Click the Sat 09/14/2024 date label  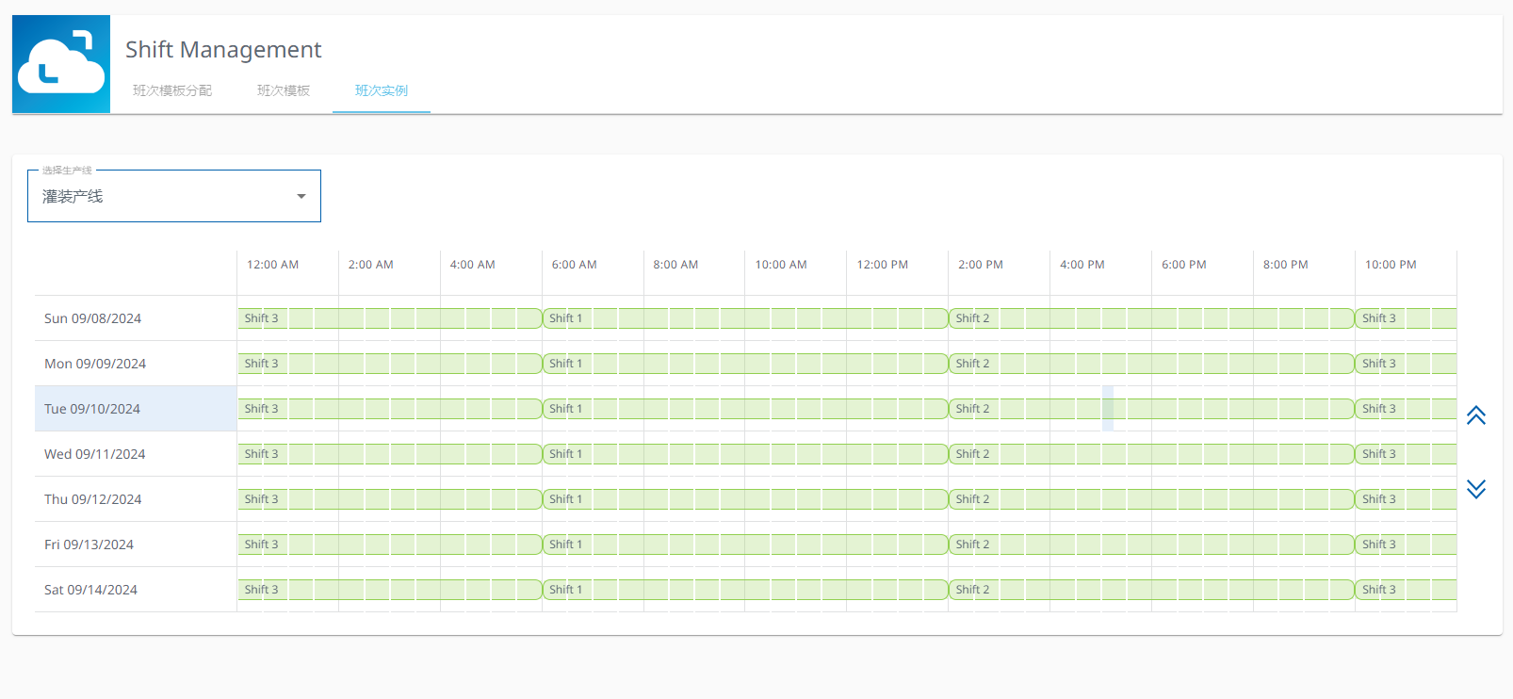90,590
